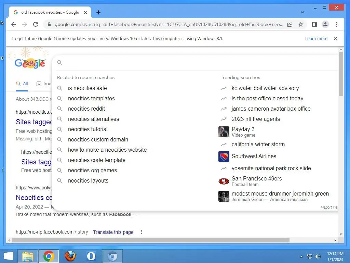
Task: Open trending 'kc water boil water advisory'
Action: click(x=265, y=88)
